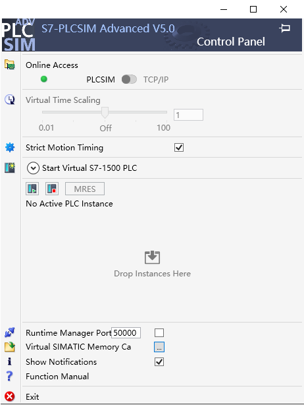Click the Strict Motion Timing label
The width and height of the screenshot is (304, 405).
point(64,148)
